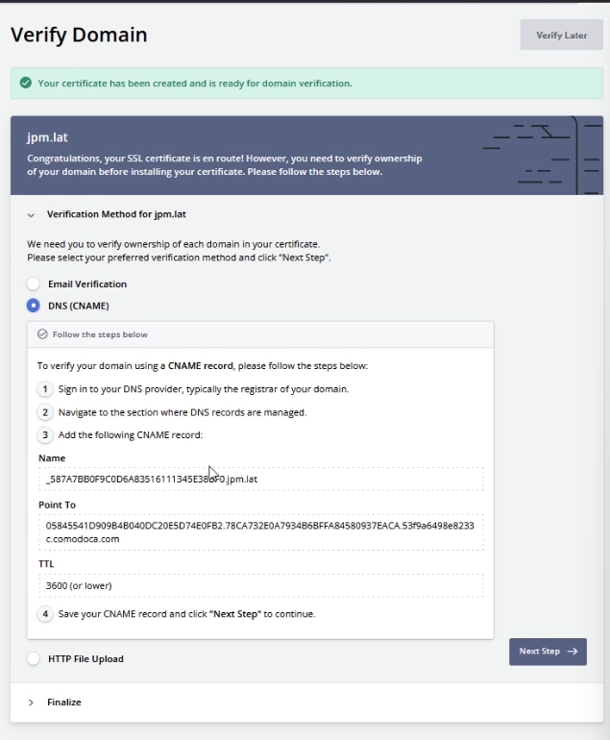Click the arrow icon in Next Step
Screen dimensions: 610x740
point(573,652)
